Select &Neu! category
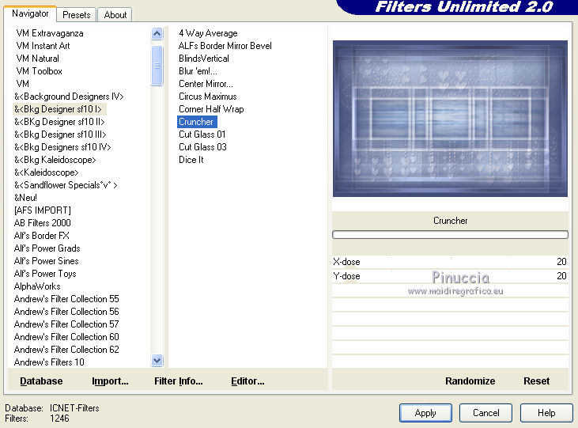578x428 pixels. point(25,198)
